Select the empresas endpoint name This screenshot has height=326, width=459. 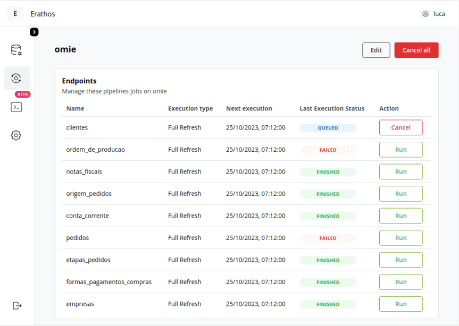coord(80,304)
